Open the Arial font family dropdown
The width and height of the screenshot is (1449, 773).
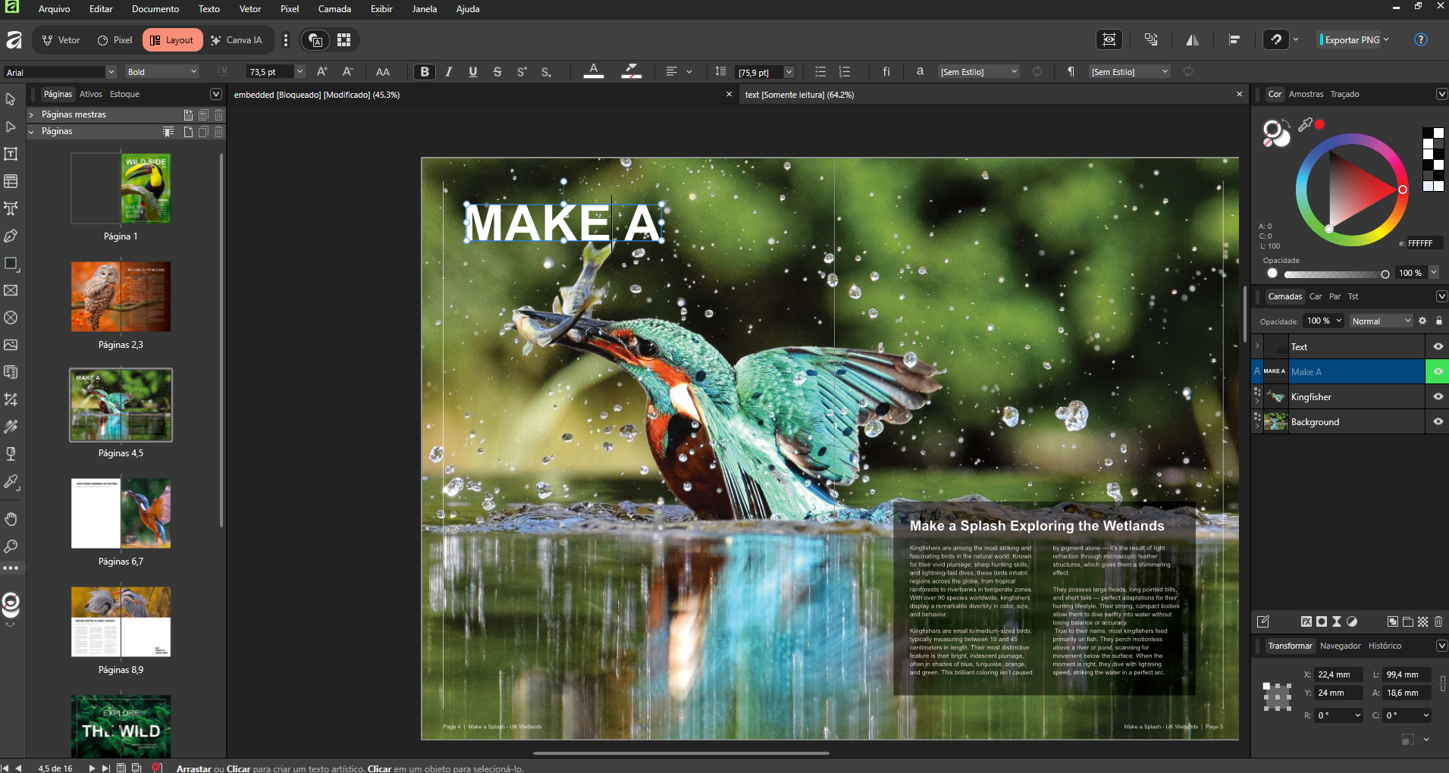click(x=111, y=72)
